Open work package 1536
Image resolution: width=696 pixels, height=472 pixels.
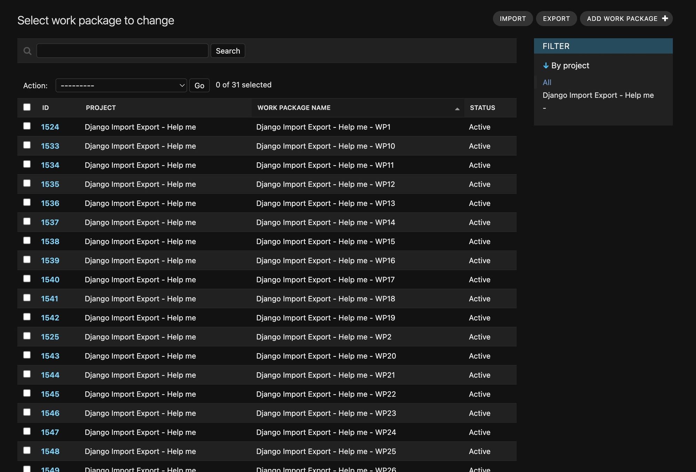(50, 203)
